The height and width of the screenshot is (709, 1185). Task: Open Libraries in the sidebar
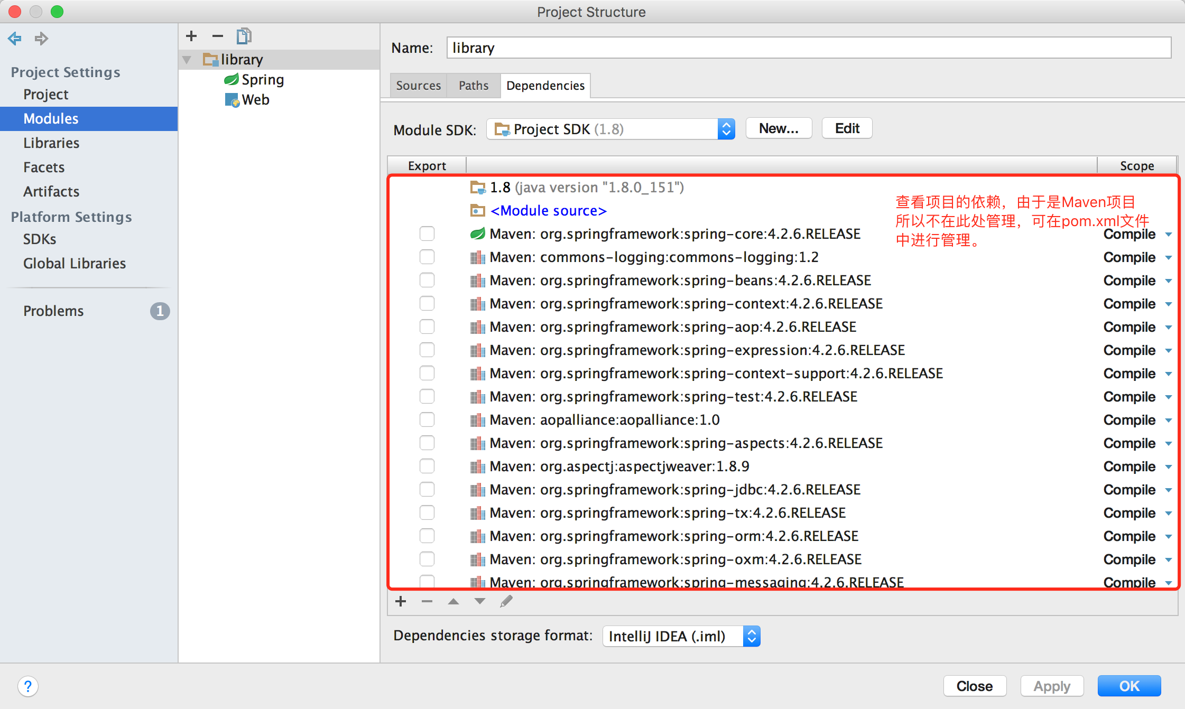[51, 143]
